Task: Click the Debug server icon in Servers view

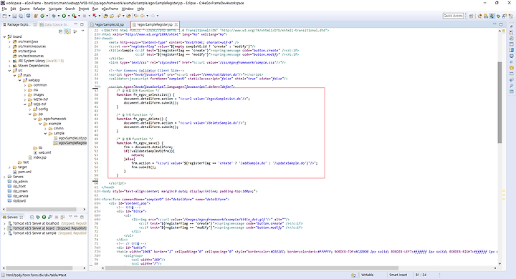Action: pyautogui.click(x=38, y=217)
